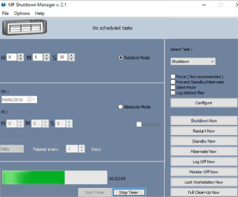
Task: Click the MF Shutdown Manager title bar app icon
Action: coord(3,5)
